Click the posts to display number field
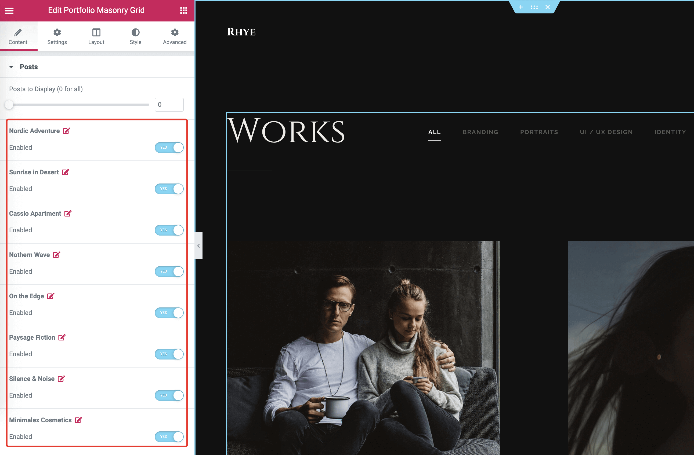 click(169, 105)
